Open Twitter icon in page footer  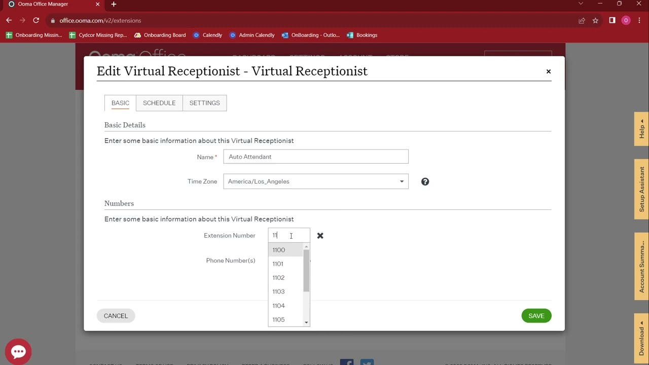click(x=367, y=362)
